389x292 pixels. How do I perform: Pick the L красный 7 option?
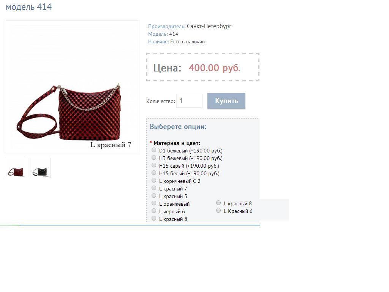(x=154, y=188)
